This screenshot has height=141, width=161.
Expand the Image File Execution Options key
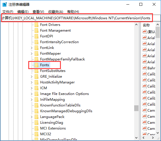click(32, 94)
